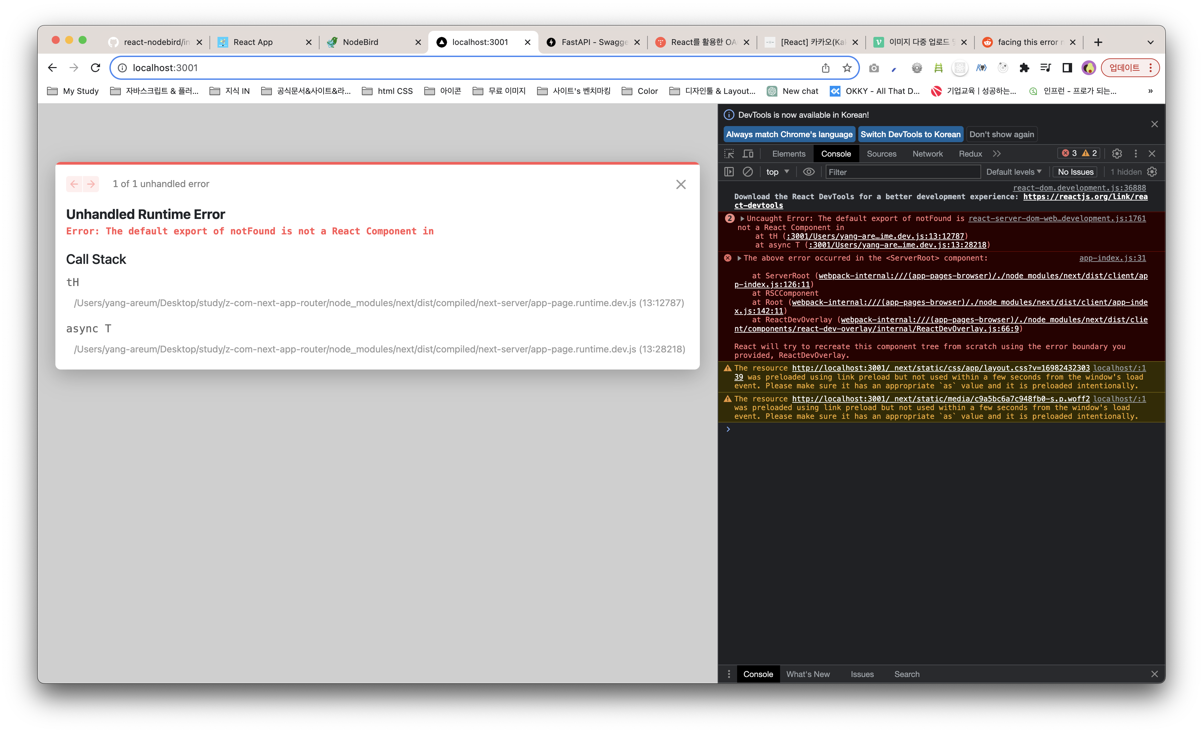
Task: Click share icon in address bar
Action: coord(825,68)
